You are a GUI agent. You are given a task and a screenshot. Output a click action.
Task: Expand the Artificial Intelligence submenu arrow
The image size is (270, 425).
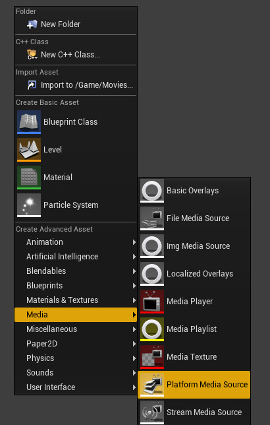pos(134,257)
